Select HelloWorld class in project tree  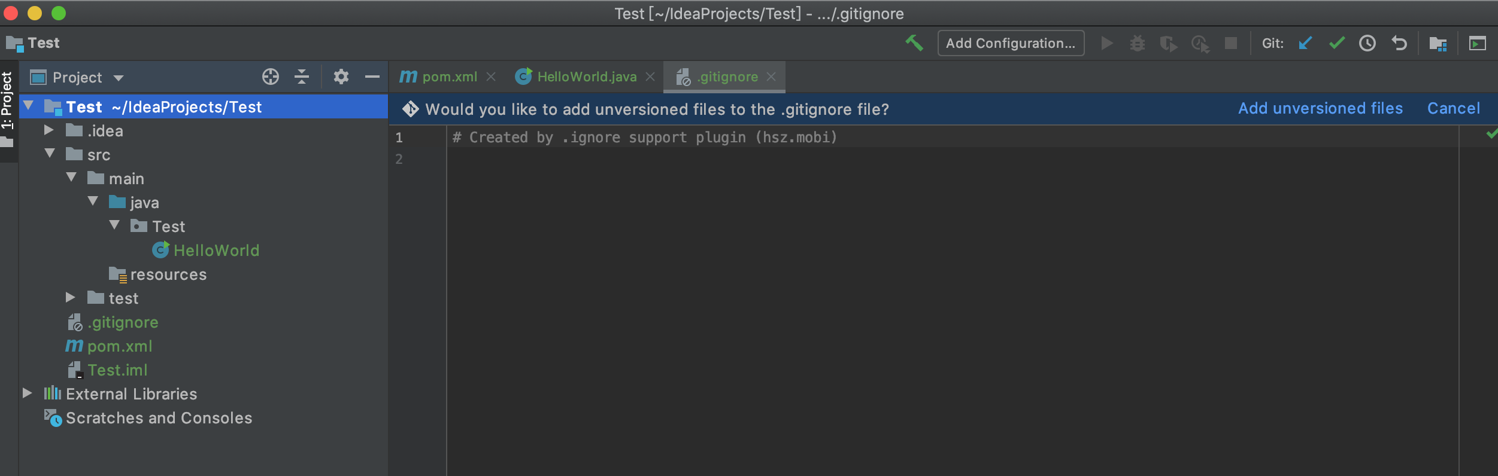[x=216, y=250]
